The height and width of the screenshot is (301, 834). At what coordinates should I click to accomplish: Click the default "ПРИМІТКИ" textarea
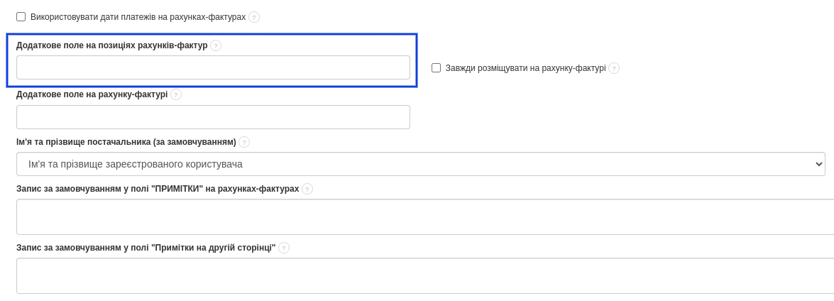tap(424, 217)
